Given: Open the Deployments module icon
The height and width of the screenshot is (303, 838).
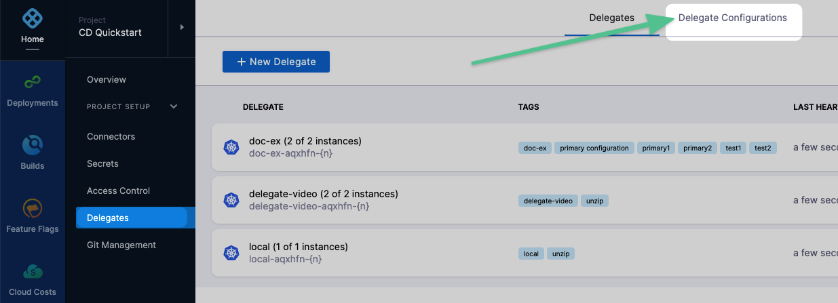Looking at the screenshot, I should pyautogui.click(x=32, y=82).
